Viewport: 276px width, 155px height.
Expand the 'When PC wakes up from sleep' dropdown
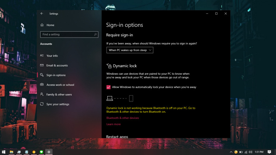point(130,50)
